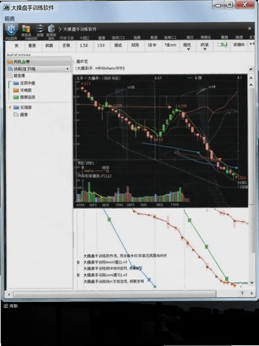The width and height of the screenshot is (259, 346).
Task: Click the top orange folder sidebar header
Action: coord(39,62)
